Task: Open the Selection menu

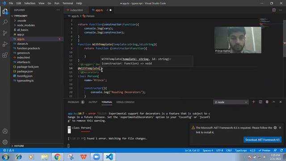Action: 30,3
